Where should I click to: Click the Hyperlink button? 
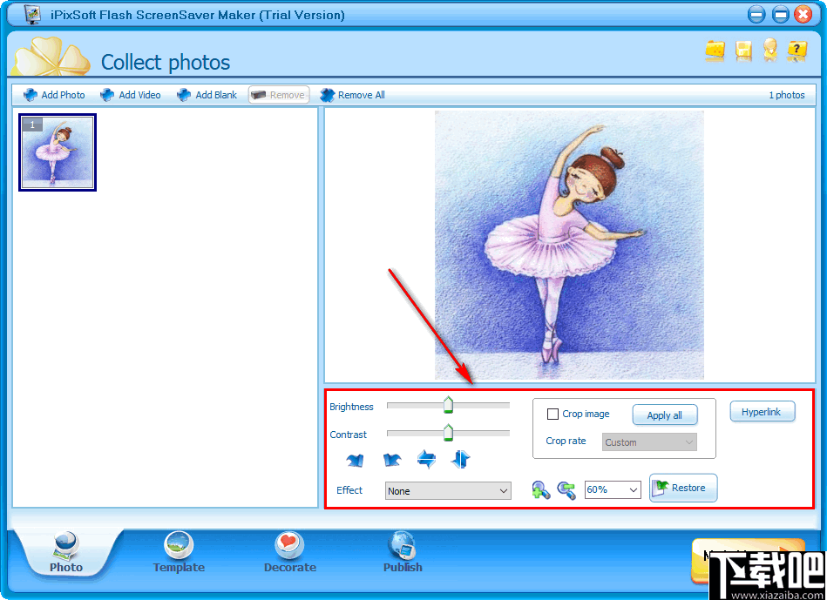pos(762,411)
